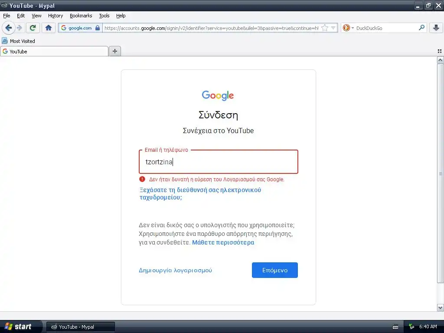Click the Email ή τηλέφωνο input field
This screenshot has height=333, width=444.
pyautogui.click(x=219, y=162)
